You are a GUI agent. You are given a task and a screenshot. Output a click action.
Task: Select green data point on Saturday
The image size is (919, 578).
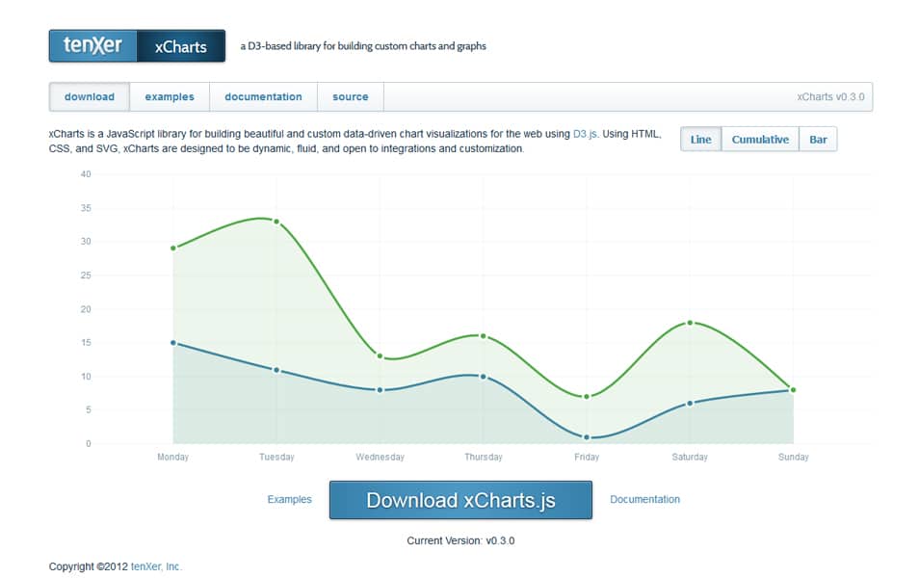[690, 323]
